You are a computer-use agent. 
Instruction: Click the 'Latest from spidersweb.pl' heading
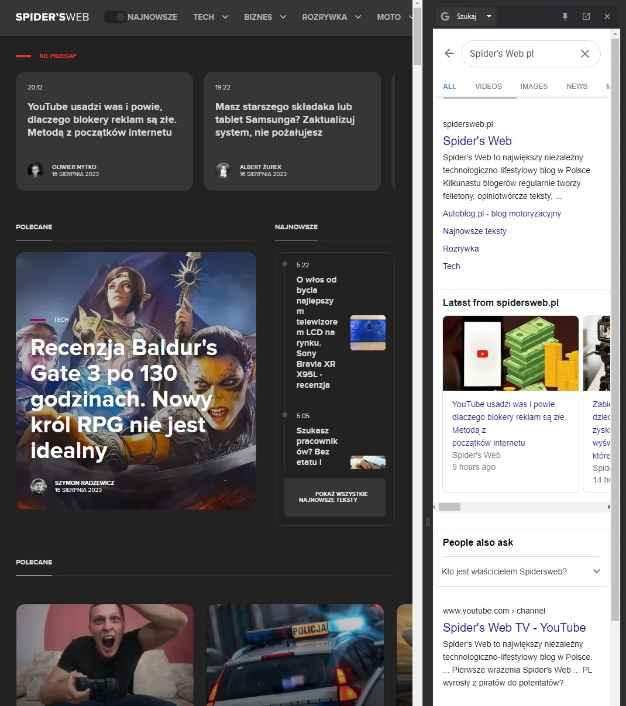pyautogui.click(x=501, y=302)
